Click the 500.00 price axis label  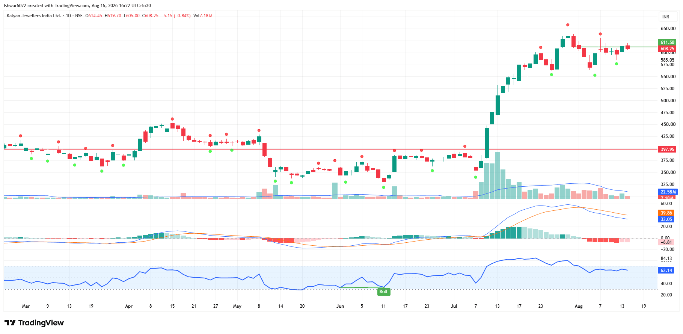tap(668, 101)
